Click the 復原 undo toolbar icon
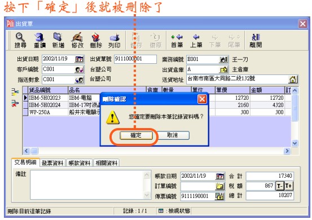The width and height of the screenshot is (312, 220). 156,41
